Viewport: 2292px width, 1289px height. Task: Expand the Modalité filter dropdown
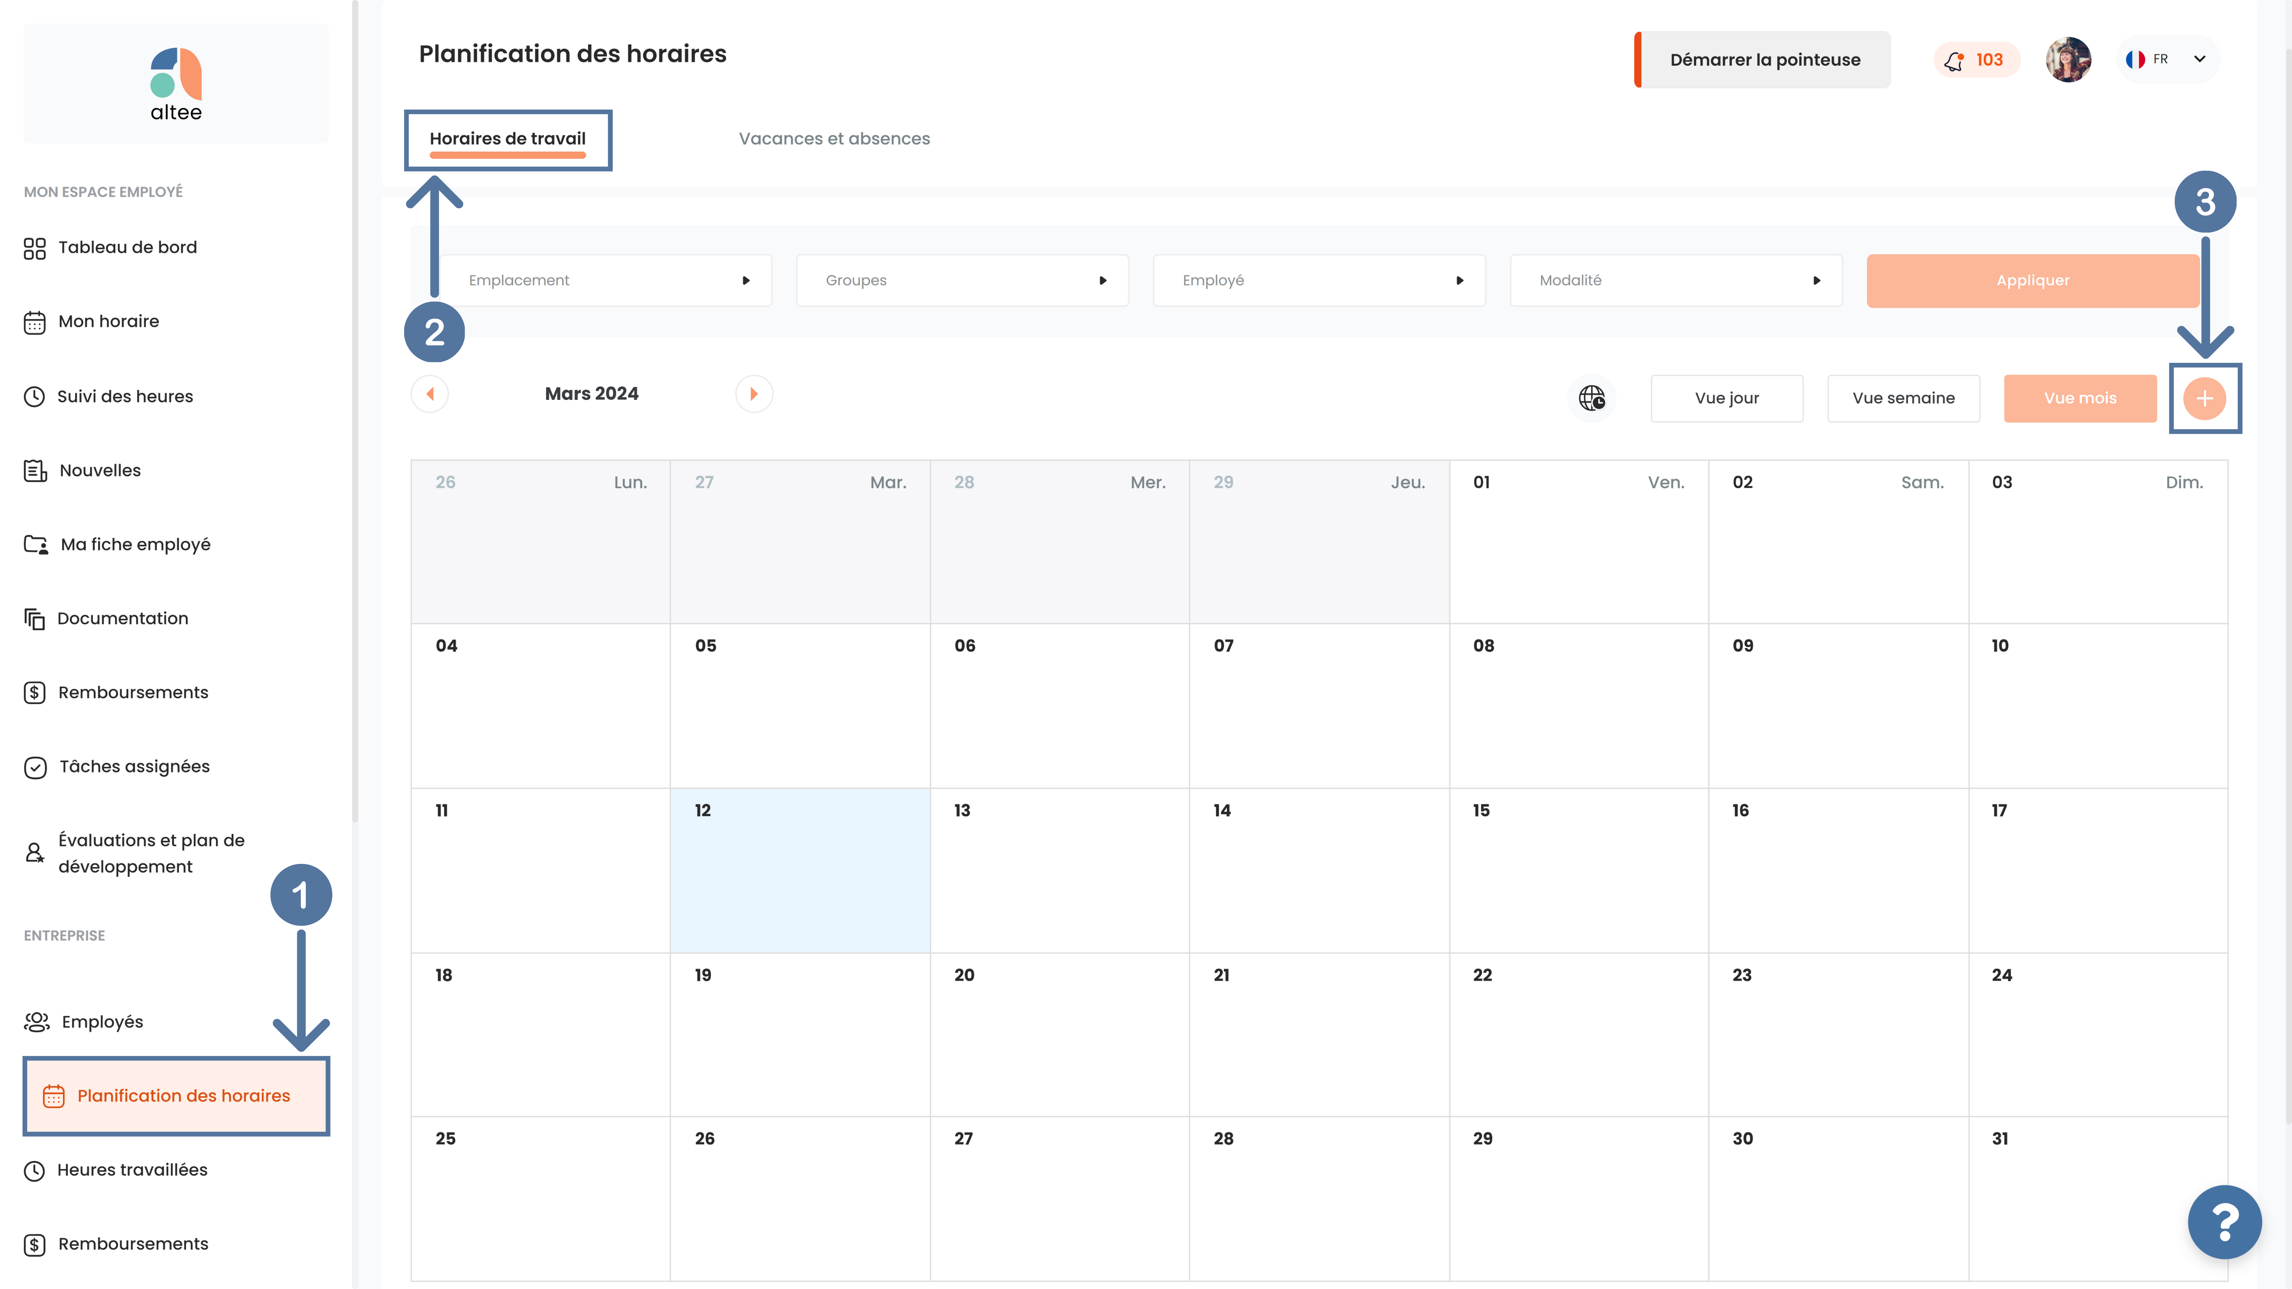[1676, 280]
